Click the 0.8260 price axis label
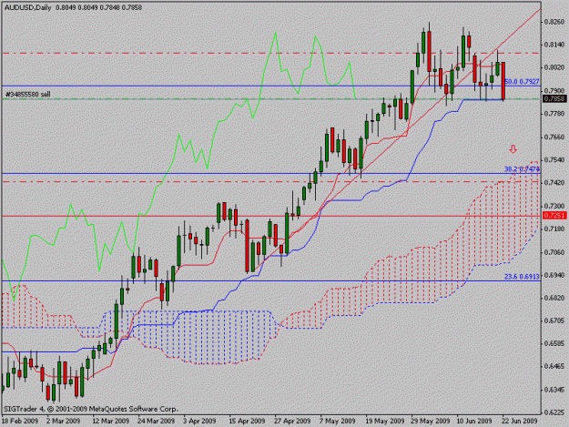Viewport: 569px width, 427px height. pos(554,22)
